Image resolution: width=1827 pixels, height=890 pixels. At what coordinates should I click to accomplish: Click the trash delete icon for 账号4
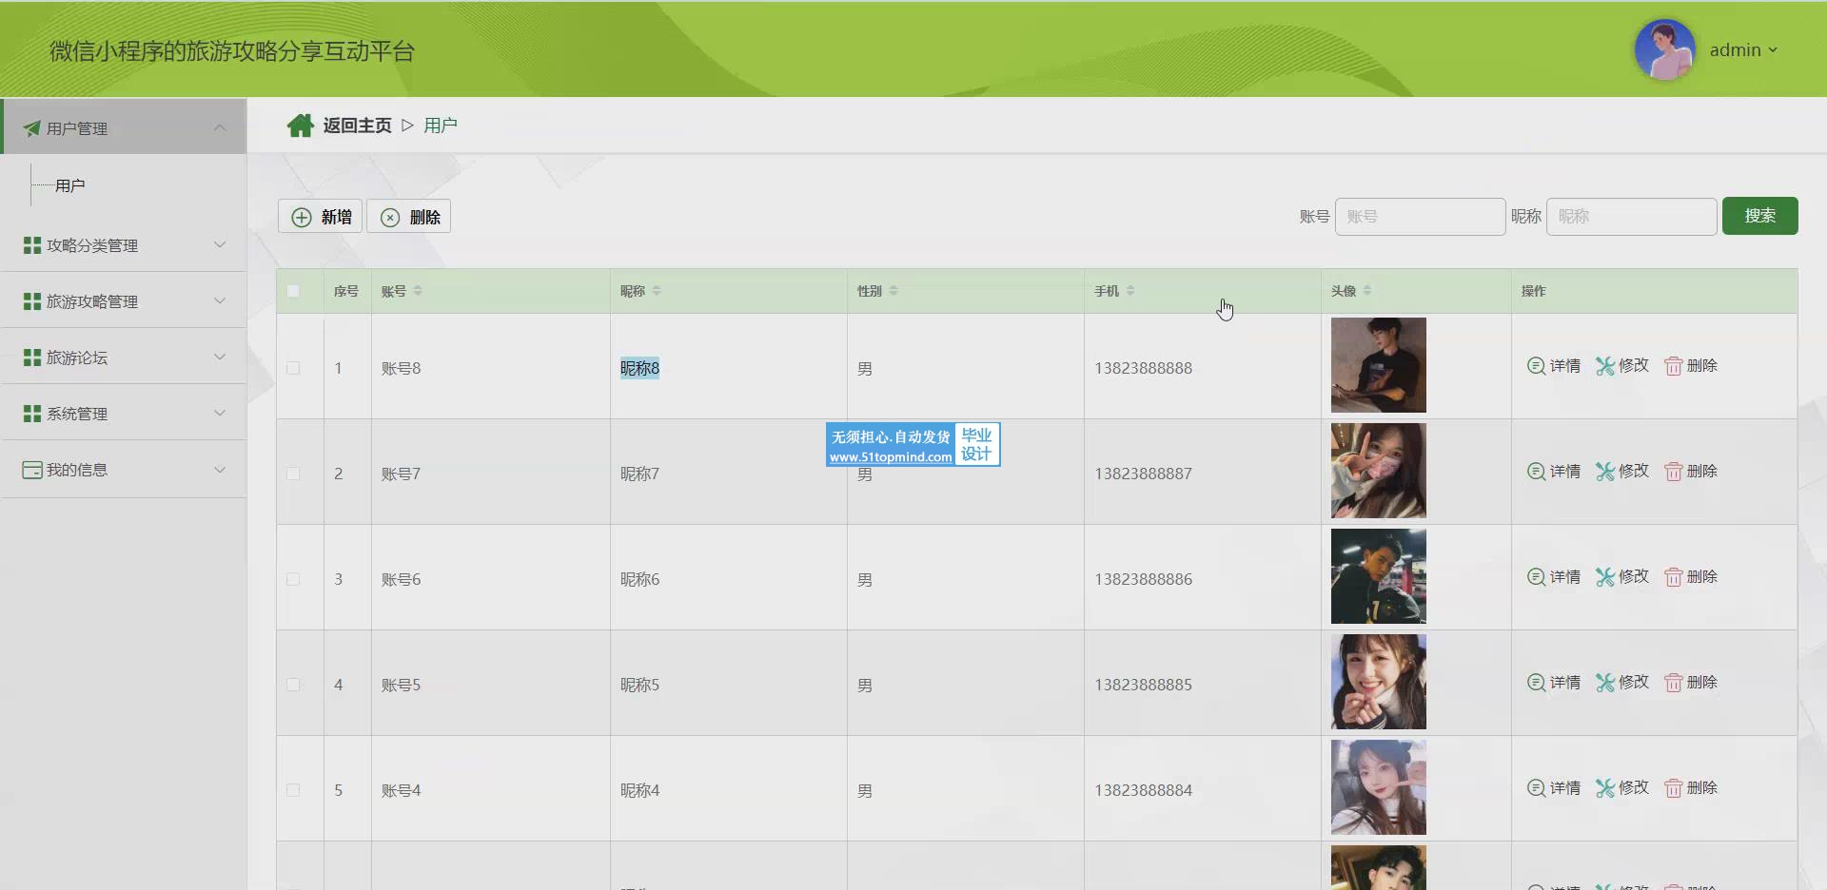click(1673, 788)
